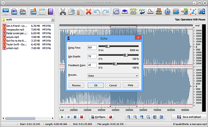Click the Delay Time input field
The image size is (208, 127).
(92, 48)
